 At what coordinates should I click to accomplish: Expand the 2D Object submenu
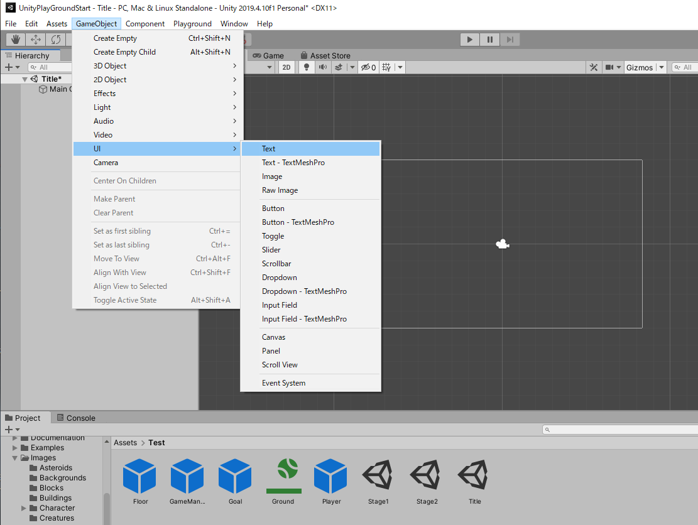pos(156,80)
